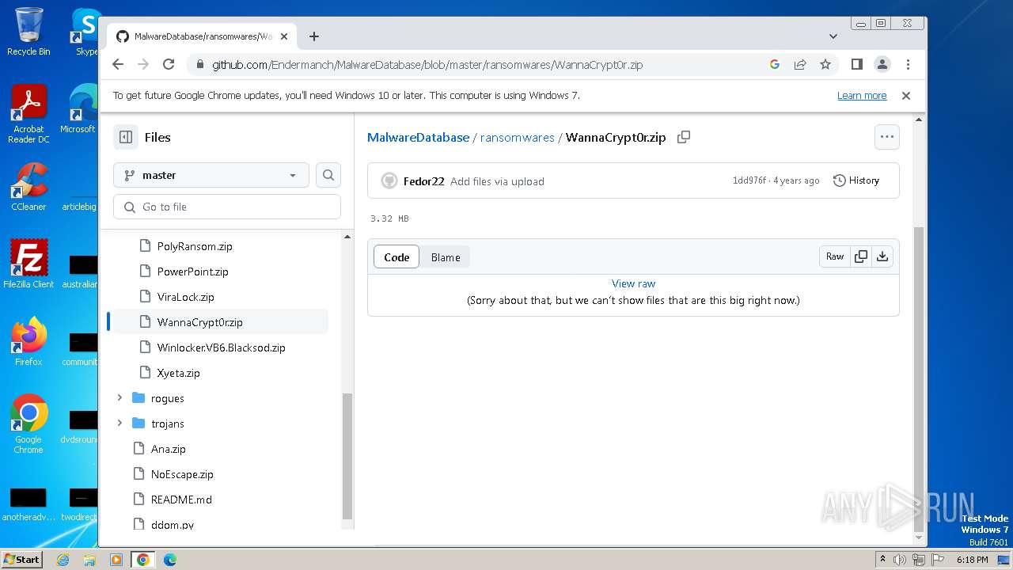Select ViraLock.zip in file tree
Viewport: 1013px width, 570px height.
point(186,297)
